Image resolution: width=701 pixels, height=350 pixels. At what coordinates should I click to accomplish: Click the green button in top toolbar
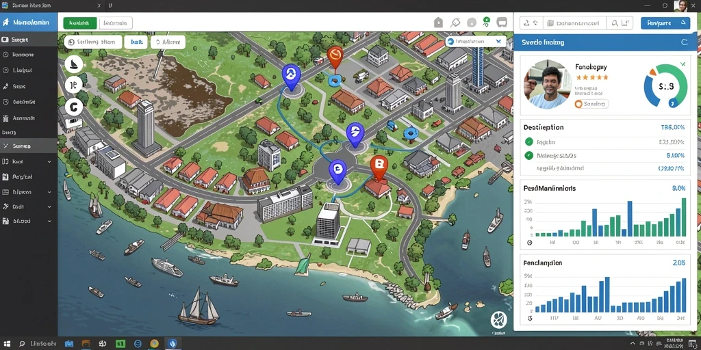(80, 23)
